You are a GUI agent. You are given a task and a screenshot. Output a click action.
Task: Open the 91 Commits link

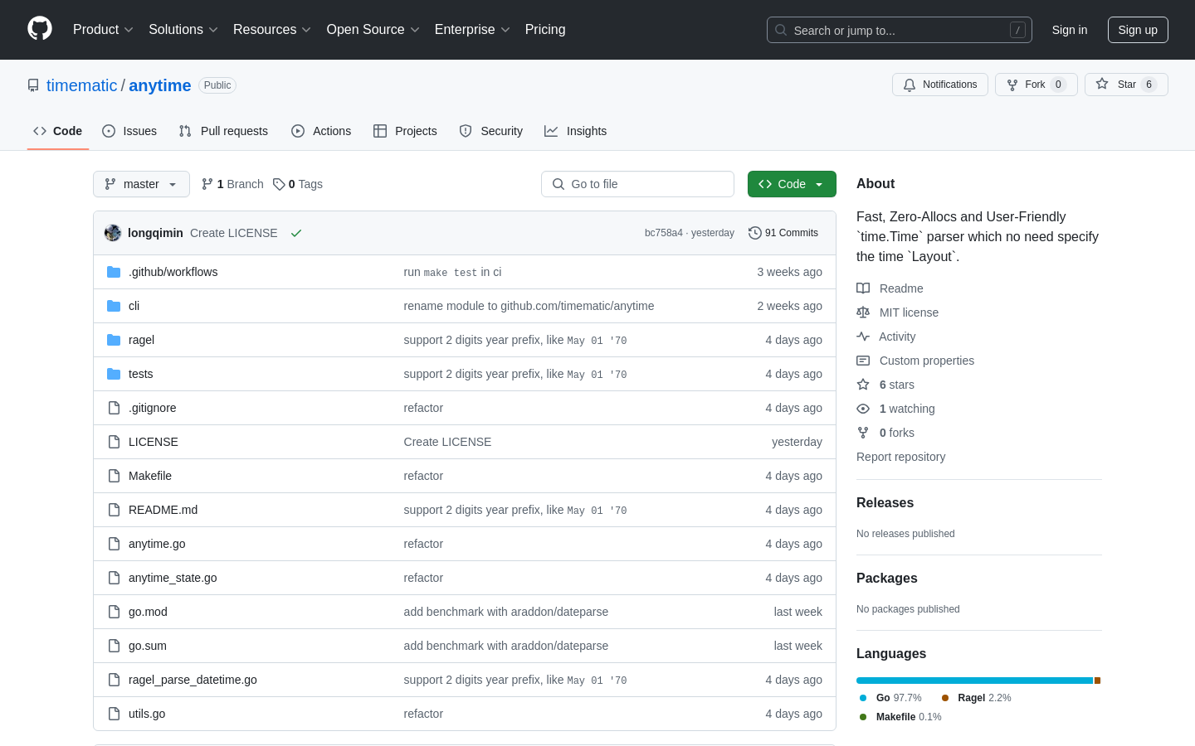pyautogui.click(x=783, y=233)
